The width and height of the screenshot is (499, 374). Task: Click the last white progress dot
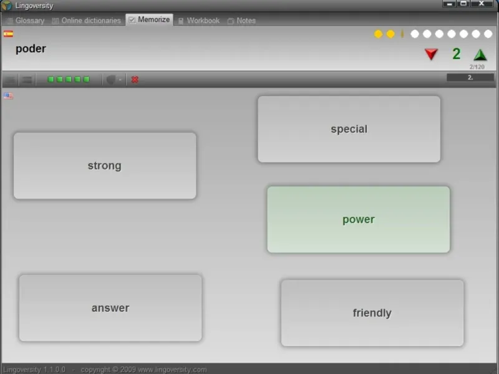[488, 34]
